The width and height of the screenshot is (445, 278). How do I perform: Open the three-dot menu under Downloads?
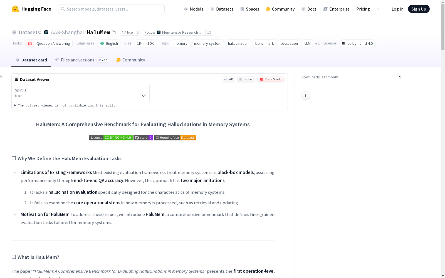coord(306,96)
